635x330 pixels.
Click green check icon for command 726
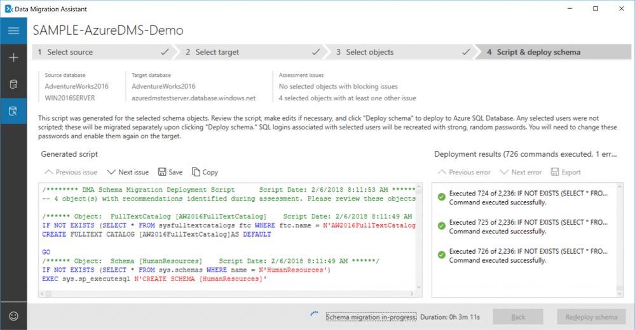tap(441, 254)
